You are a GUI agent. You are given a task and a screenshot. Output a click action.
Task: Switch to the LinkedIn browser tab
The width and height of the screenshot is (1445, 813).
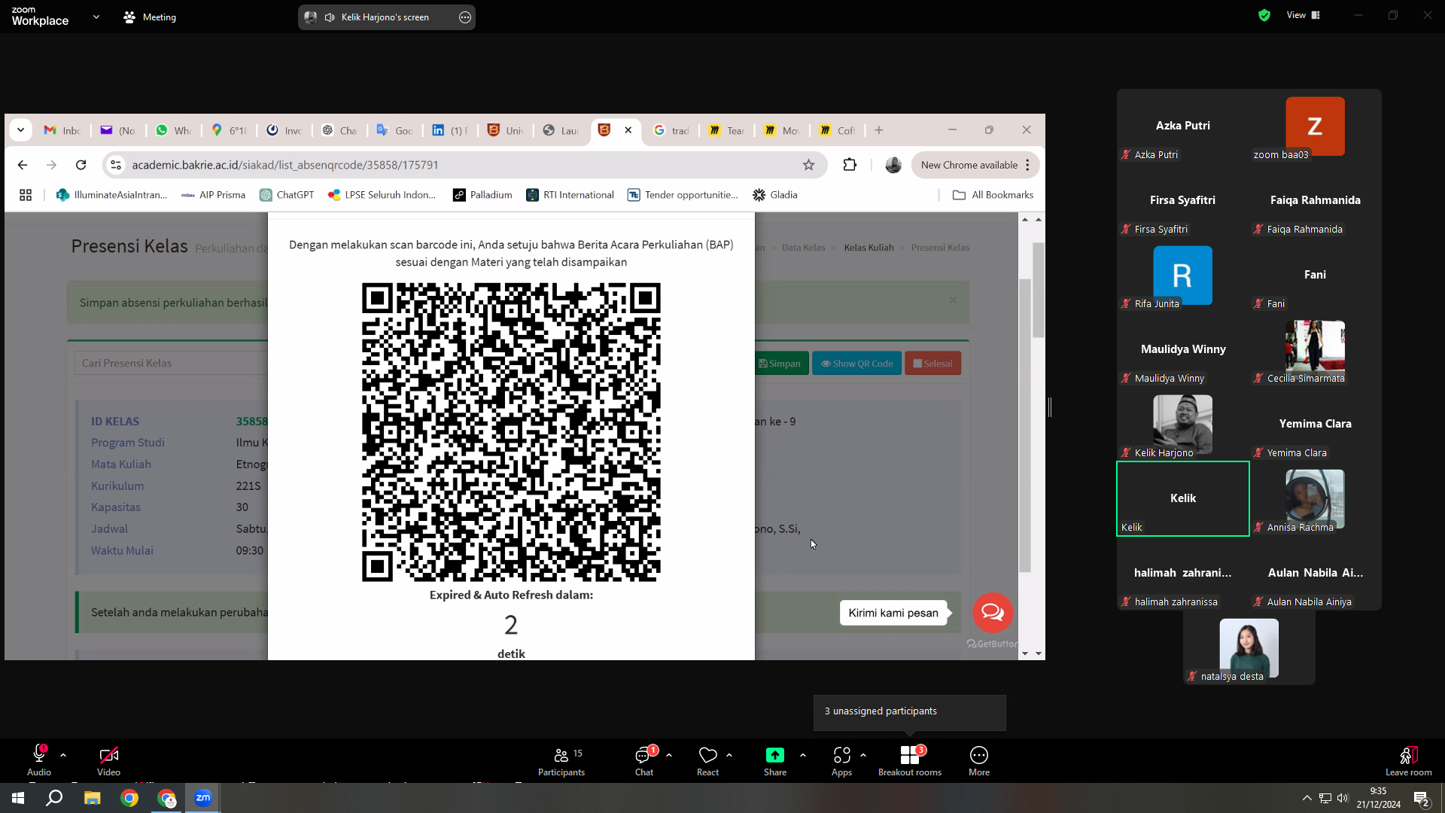[450, 130]
